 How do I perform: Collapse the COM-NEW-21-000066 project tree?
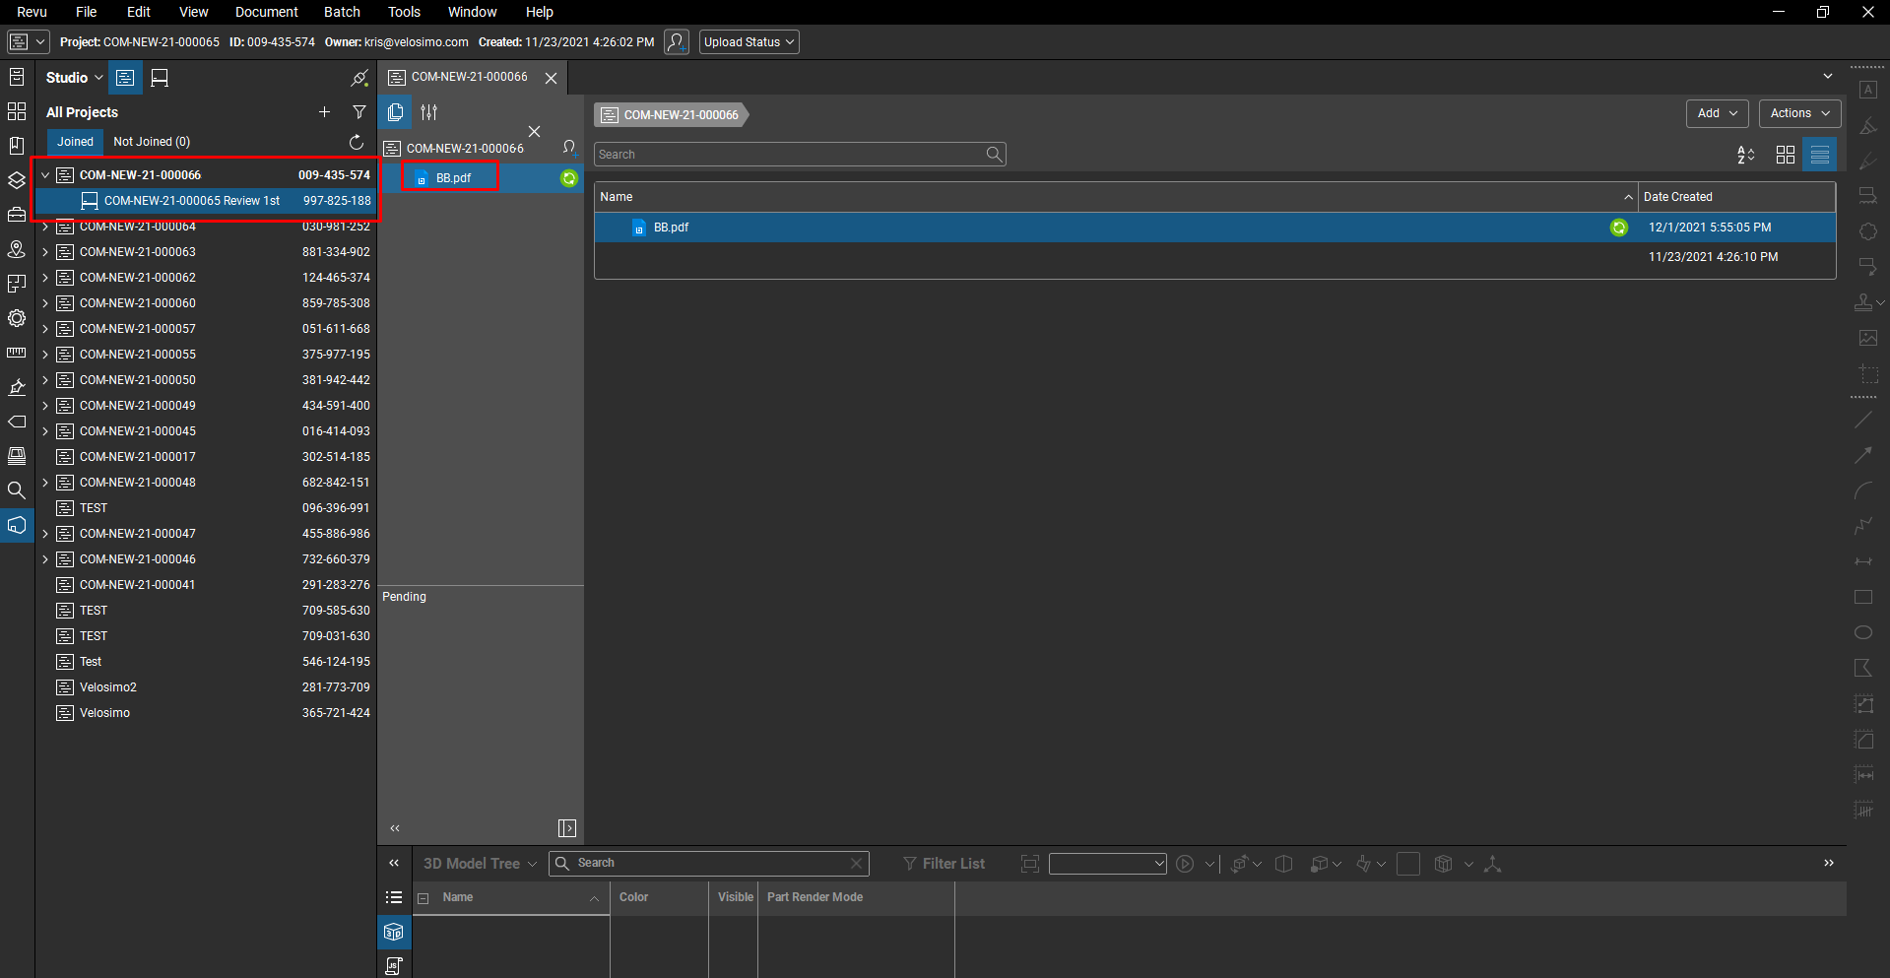pyautogui.click(x=44, y=175)
